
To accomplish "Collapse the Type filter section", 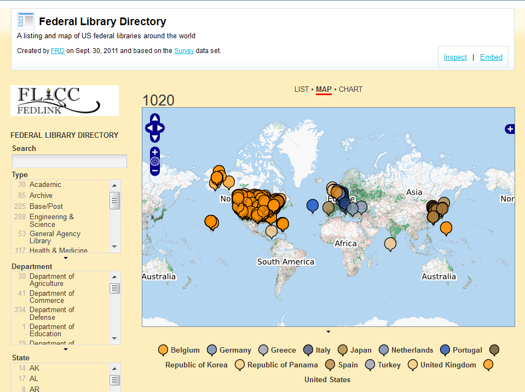I will tap(67, 257).
